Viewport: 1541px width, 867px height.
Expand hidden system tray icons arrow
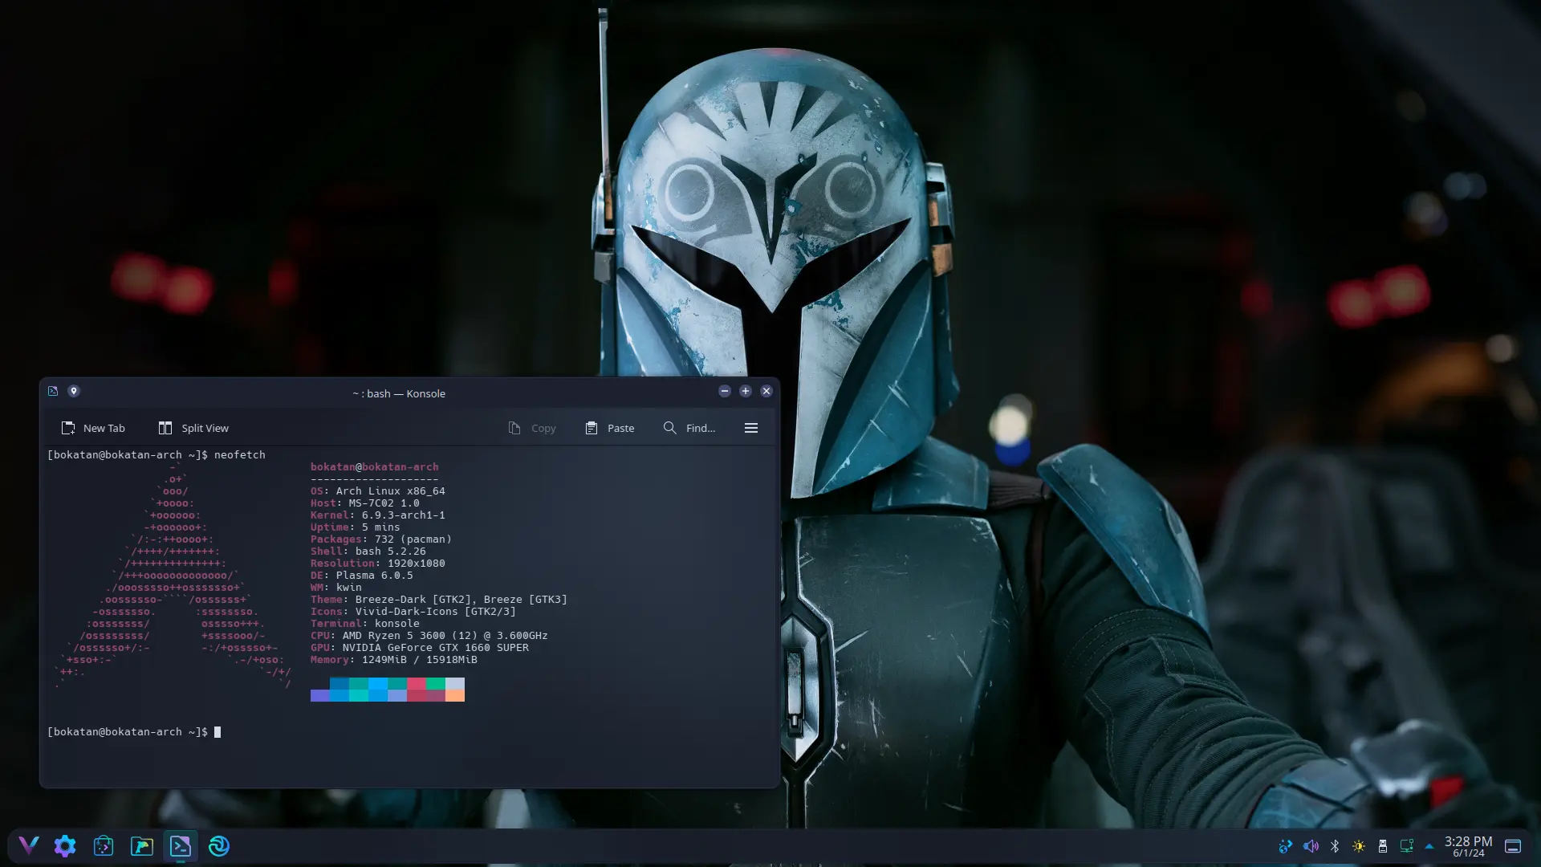1429,846
